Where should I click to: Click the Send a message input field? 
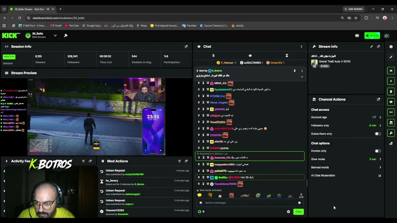(250, 203)
